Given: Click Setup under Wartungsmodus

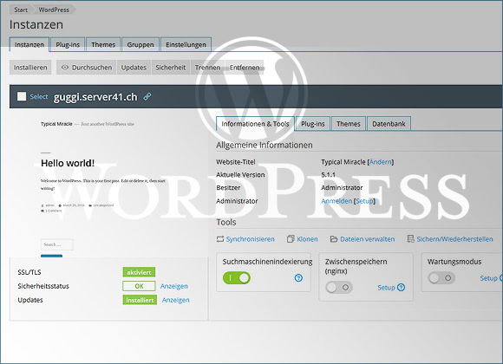Looking at the screenshot, I should tap(488, 278).
